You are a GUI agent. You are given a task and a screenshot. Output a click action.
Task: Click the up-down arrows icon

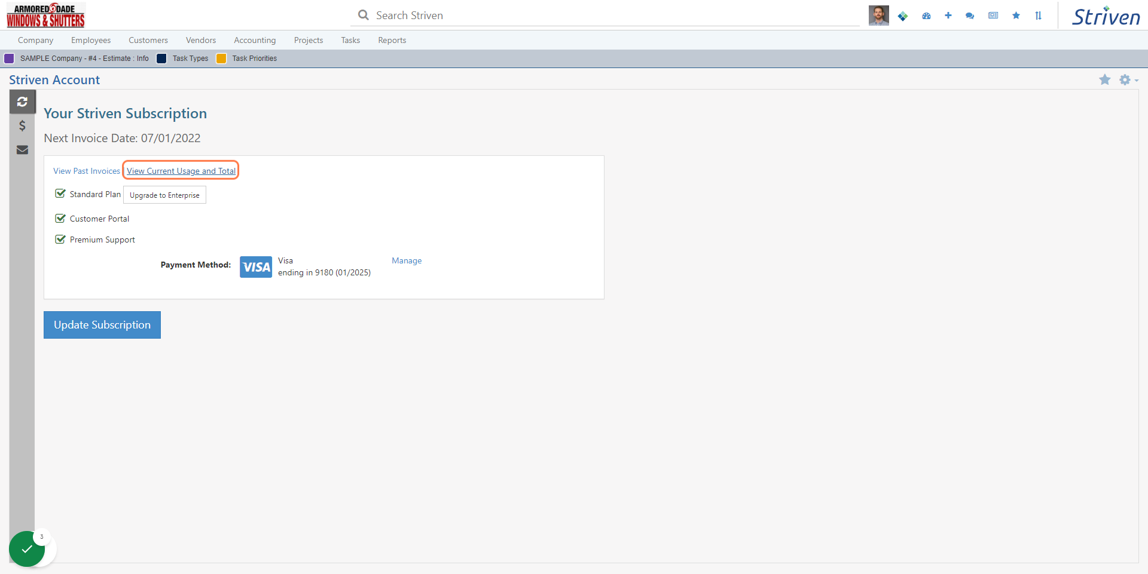(x=1039, y=16)
